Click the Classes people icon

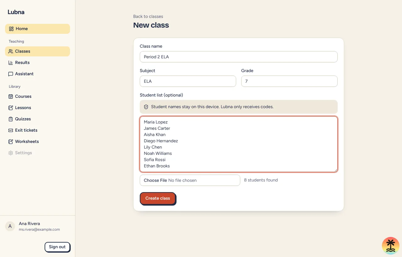click(11, 51)
